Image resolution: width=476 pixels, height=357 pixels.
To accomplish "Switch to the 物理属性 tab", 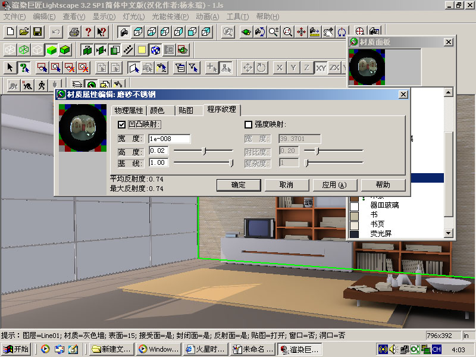I will tap(129, 111).
